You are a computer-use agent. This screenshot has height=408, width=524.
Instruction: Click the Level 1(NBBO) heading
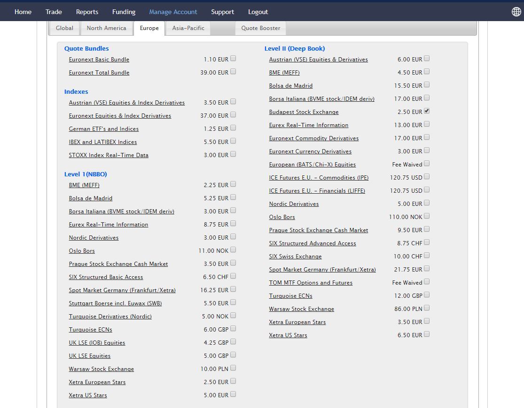pyautogui.click(x=86, y=174)
